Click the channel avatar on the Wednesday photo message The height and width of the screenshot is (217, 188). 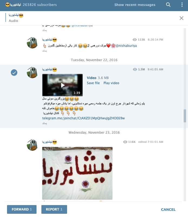(x=32, y=145)
